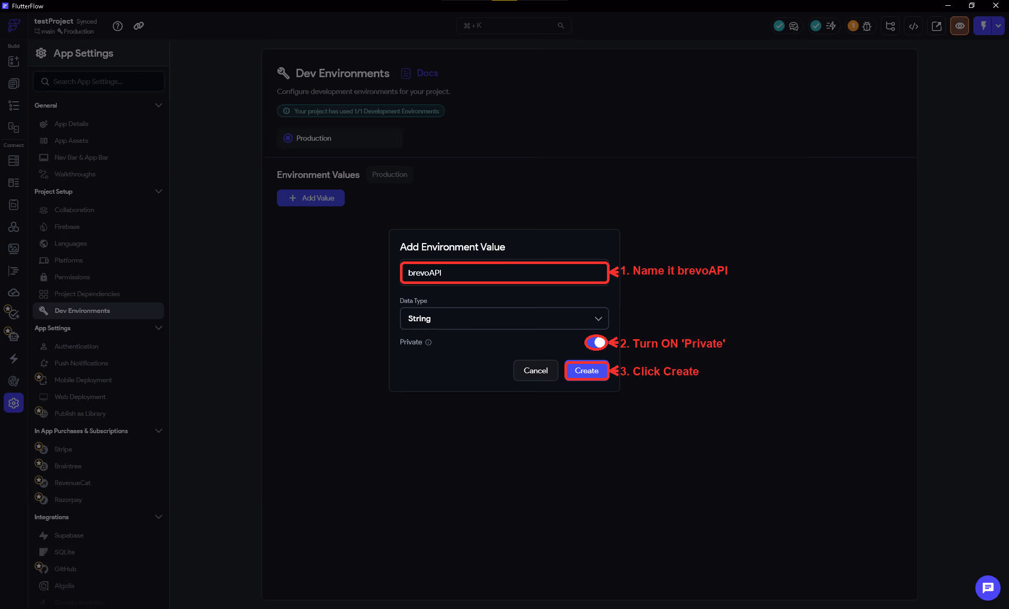Screen dimensions: 1009x609
Task: Click the Settings gear in left rail
Action: [14, 403]
